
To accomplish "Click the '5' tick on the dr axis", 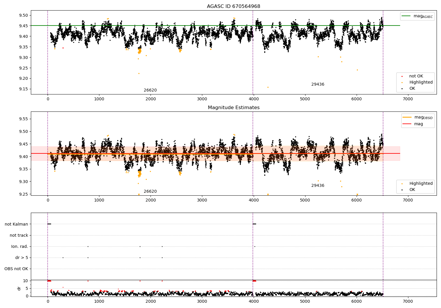I will [27, 289].
